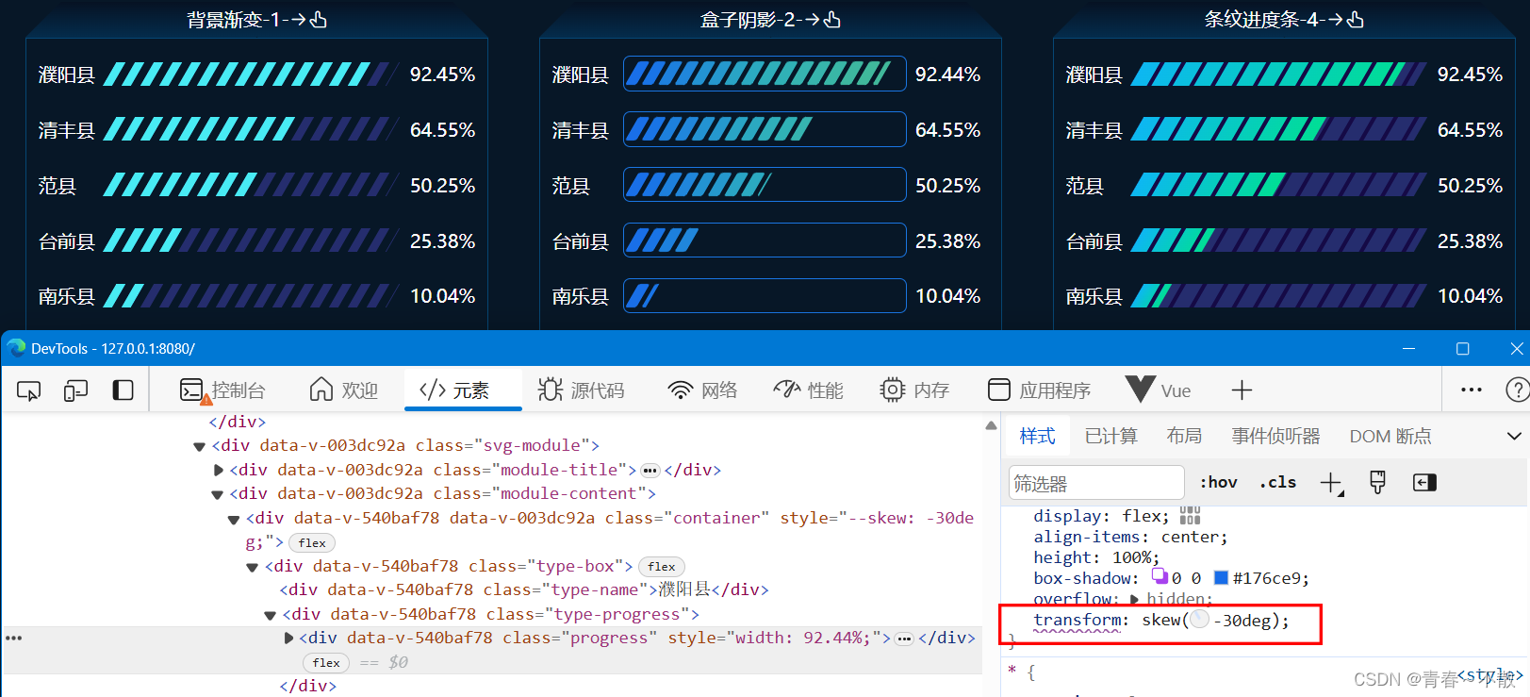Open the 欢迎 welcome tab
The width and height of the screenshot is (1530, 697).
tap(344, 390)
